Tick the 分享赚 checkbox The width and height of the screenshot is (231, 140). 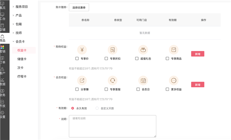(77, 89)
